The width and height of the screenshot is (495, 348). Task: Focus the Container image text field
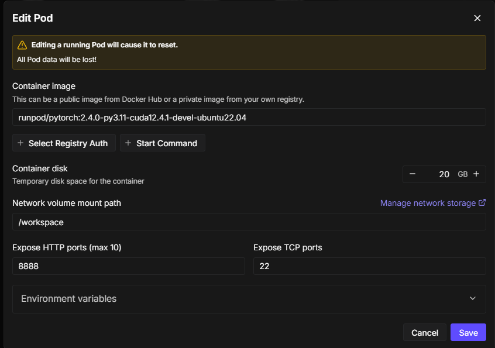pos(249,117)
